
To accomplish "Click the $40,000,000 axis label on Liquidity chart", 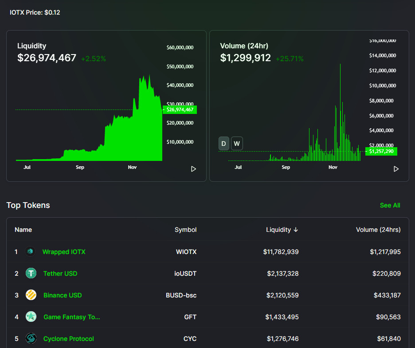I will (180, 85).
